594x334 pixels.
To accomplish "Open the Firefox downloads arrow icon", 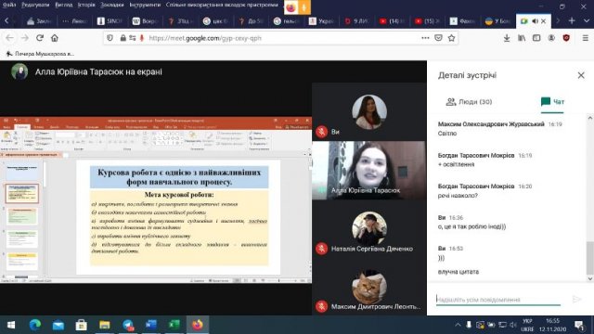I will pyautogui.click(x=507, y=38).
